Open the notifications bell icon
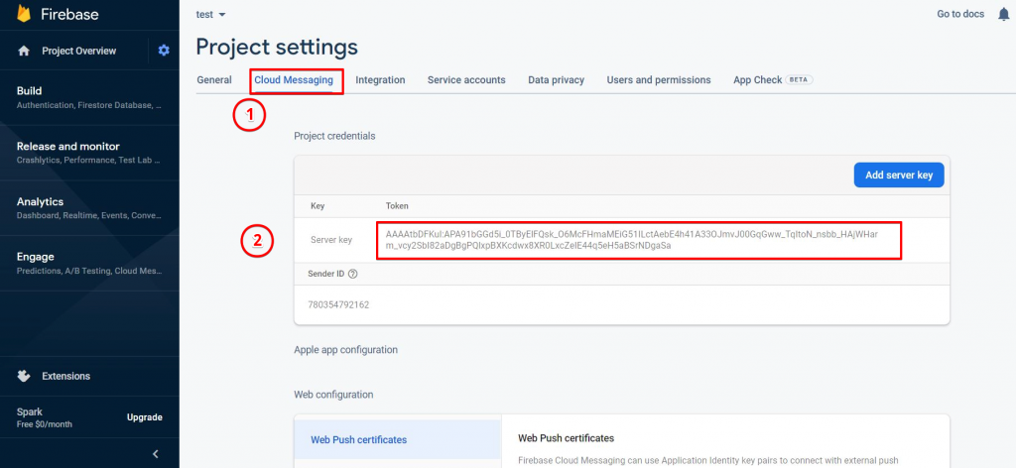 (1004, 14)
